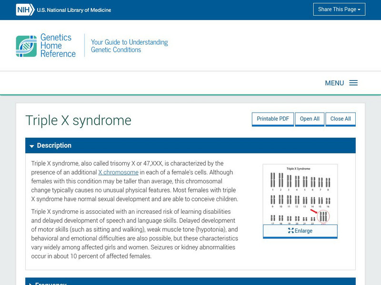Collapse the Description section triangle
The image size is (381, 285).
[x=31, y=146]
